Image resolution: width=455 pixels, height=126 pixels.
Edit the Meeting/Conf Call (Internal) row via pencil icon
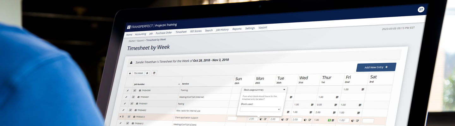click(126, 97)
